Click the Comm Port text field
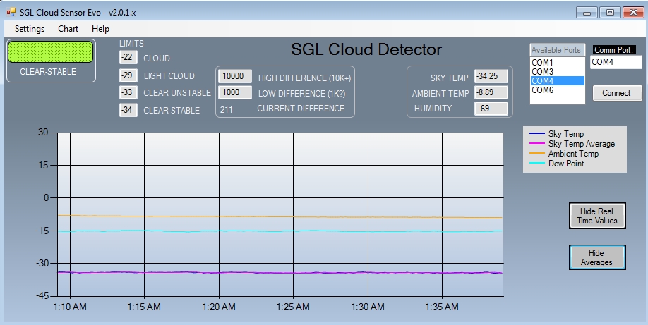 point(616,62)
